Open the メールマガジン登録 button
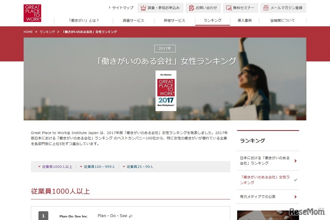The image size is (330, 220). (283, 8)
